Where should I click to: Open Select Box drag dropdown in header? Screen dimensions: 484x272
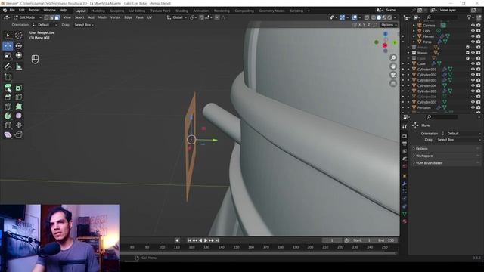(x=84, y=25)
